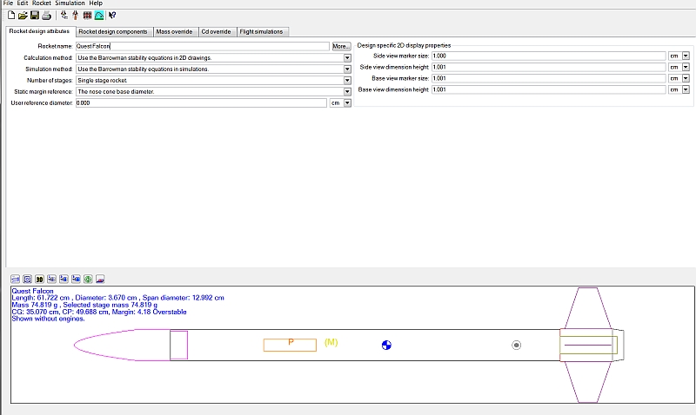Click the New file icon
Image resolution: width=696 pixels, height=415 pixels.
tap(10, 15)
